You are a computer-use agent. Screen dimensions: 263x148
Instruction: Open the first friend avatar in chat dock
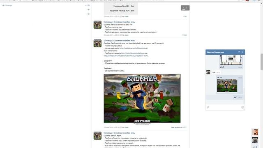(255, 132)
